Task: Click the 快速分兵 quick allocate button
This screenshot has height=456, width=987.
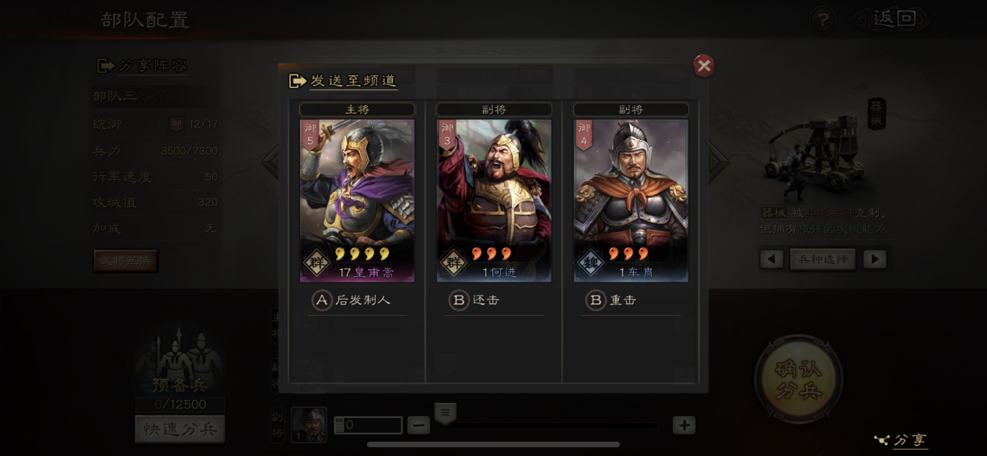Action: pos(180,429)
